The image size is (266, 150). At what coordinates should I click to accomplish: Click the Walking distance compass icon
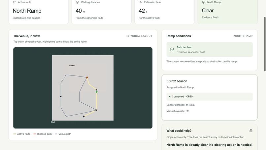point(77,2)
